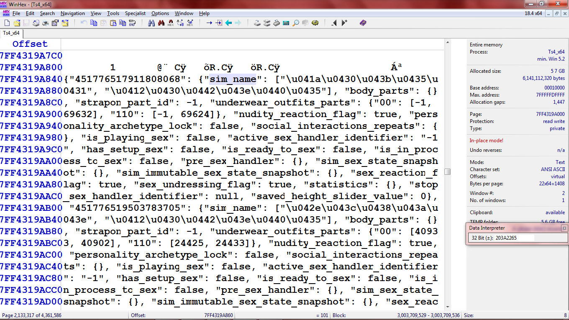Screen dimensions: 569x320
Task: Restore the inner document window button
Action: (556, 13)
